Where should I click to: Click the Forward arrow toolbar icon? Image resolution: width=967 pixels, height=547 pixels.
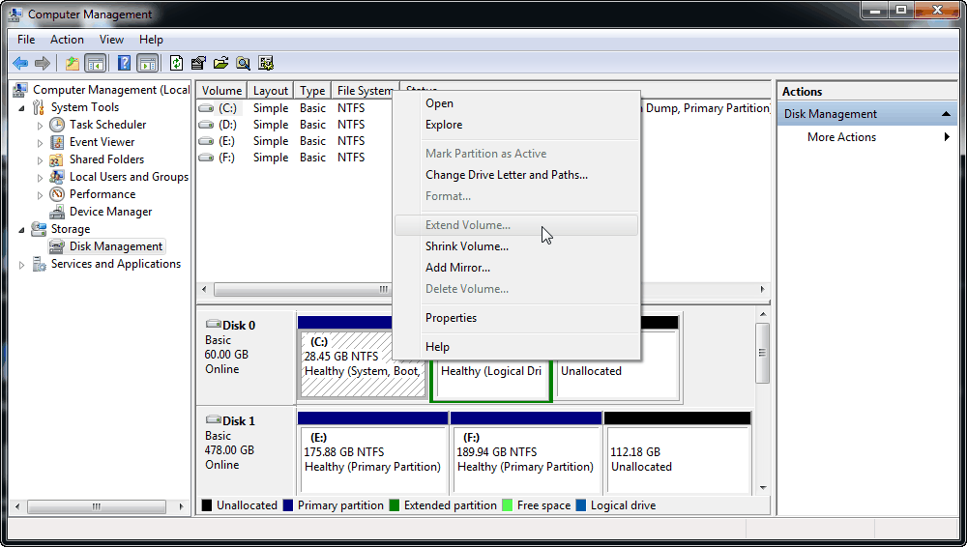click(x=43, y=63)
